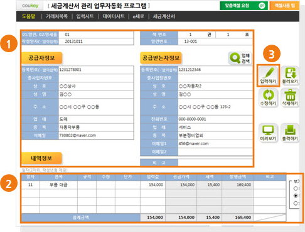Screen dimensions: 305x232
Task: Click the supplier 종목 field 자동차부품
Action: click(96, 127)
